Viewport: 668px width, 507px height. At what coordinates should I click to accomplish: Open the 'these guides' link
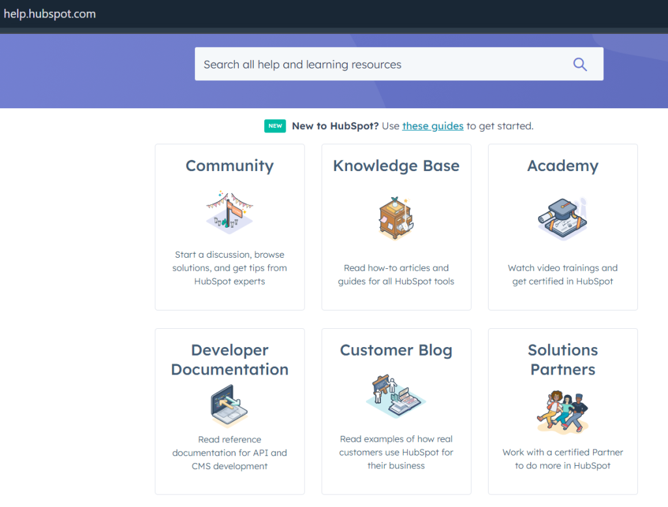(433, 126)
